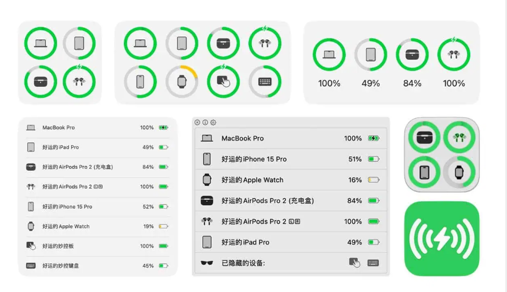Click the green wireless charging app icon
Image resolution: width=507 pixels, height=292 pixels.
(x=442, y=238)
